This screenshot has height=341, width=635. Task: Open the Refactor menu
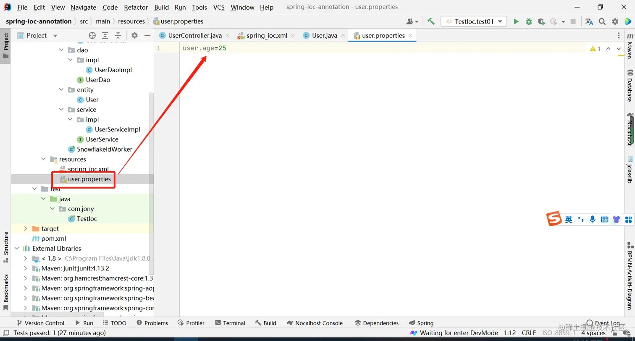(x=136, y=7)
